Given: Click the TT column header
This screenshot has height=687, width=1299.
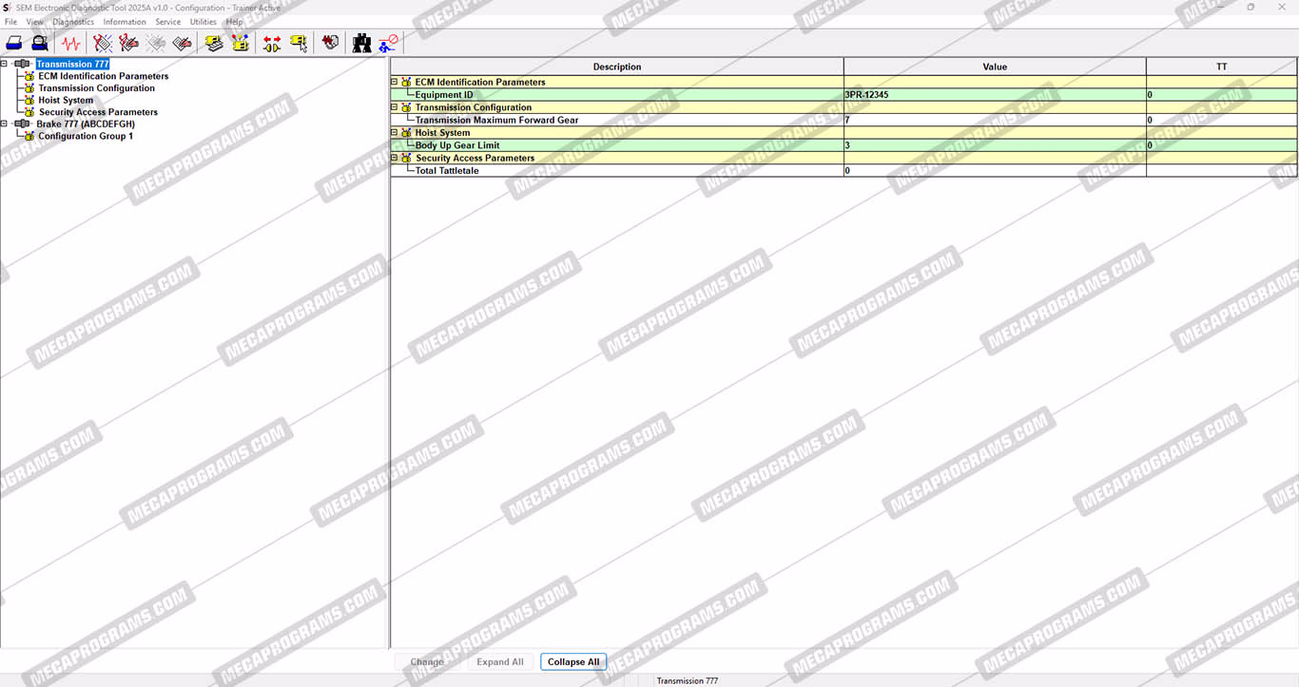Looking at the screenshot, I should (x=1221, y=67).
